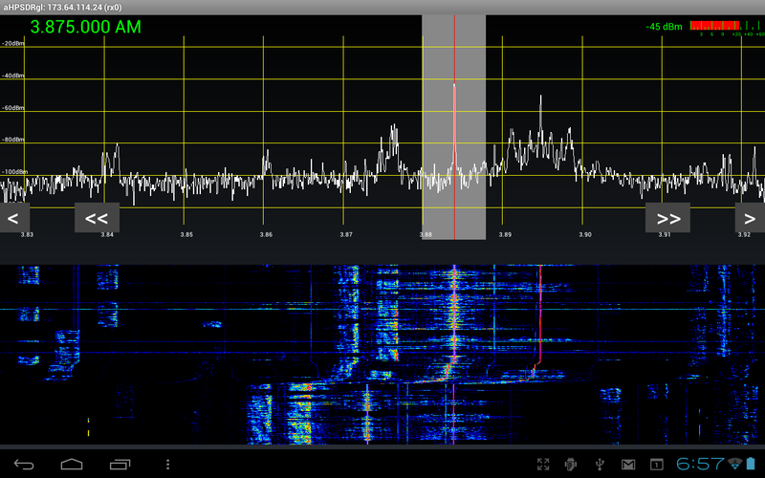
Task: Open the Gmail mail notification icon
Action: pyautogui.click(x=628, y=465)
